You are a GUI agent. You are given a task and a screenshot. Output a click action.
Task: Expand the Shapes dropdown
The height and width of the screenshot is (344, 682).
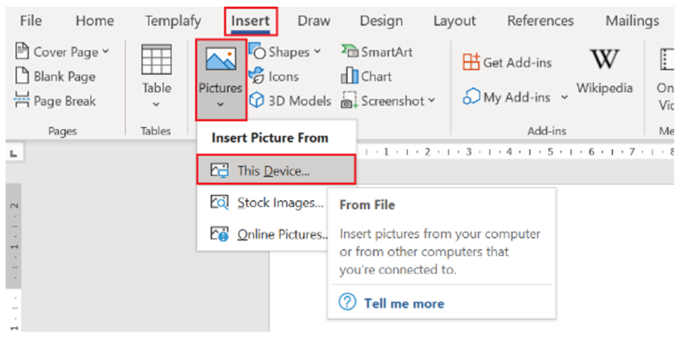pyautogui.click(x=317, y=52)
